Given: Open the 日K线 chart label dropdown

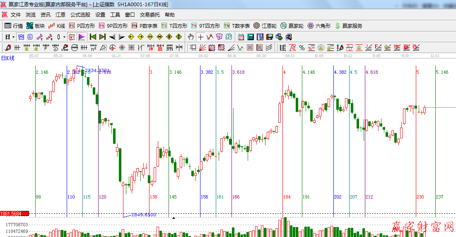Looking at the screenshot, I should coord(7,58).
